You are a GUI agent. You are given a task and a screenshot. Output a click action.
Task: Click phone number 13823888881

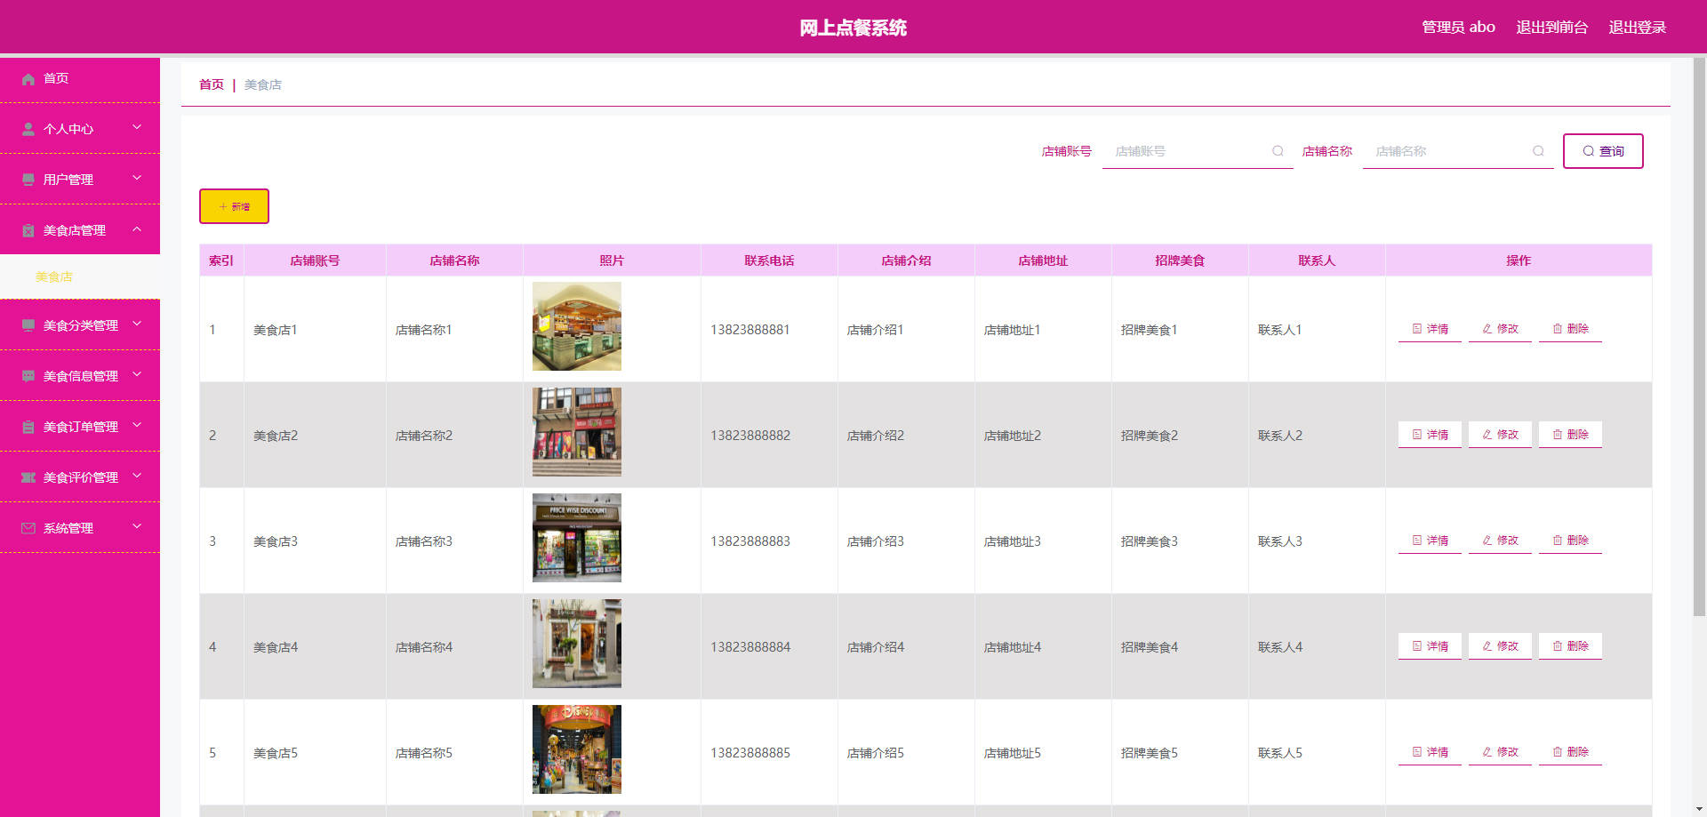[750, 330]
